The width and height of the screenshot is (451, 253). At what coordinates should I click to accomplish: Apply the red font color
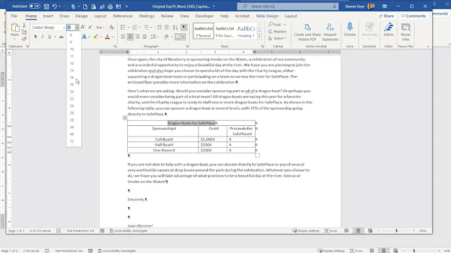point(107,37)
